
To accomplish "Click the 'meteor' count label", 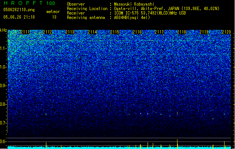I will pyautogui.click(x=53, y=12).
